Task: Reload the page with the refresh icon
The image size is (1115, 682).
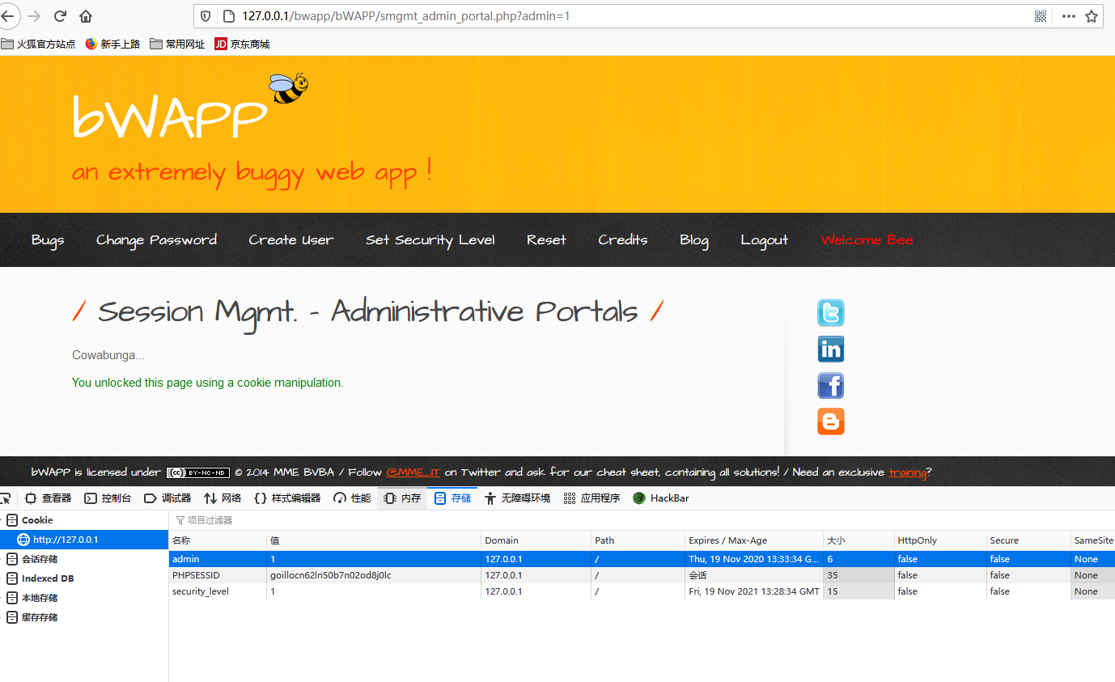Action: tap(60, 16)
